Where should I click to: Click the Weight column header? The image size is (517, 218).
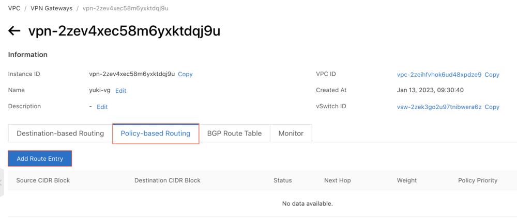tap(407, 180)
